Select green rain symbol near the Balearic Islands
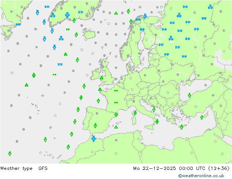232x179 pixels. (x=116, y=127)
